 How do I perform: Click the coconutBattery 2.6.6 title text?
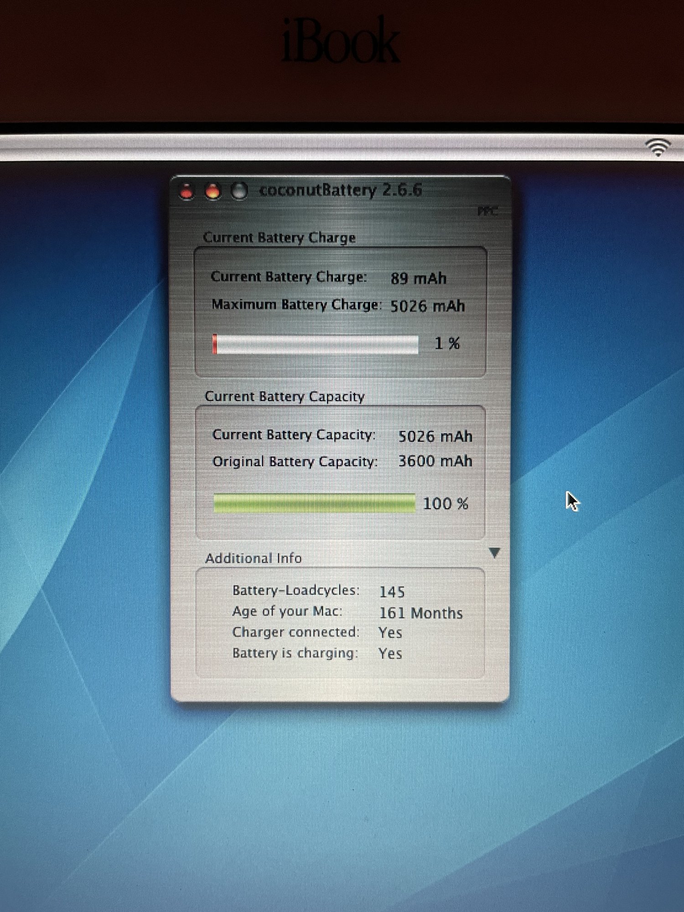[340, 190]
